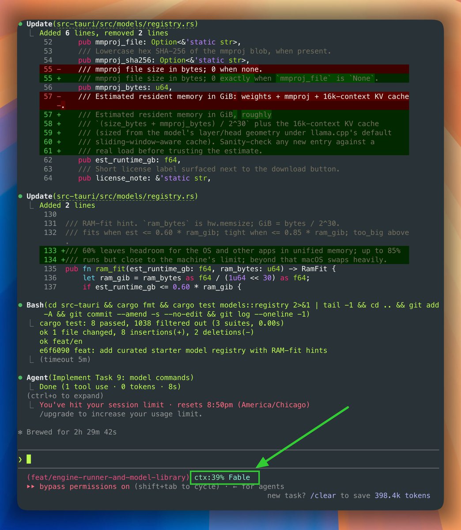Image resolution: width=461 pixels, height=530 pixels.
Task: Click added line 60 'sliding-window-aware cache'
Action: pos(224,142)
